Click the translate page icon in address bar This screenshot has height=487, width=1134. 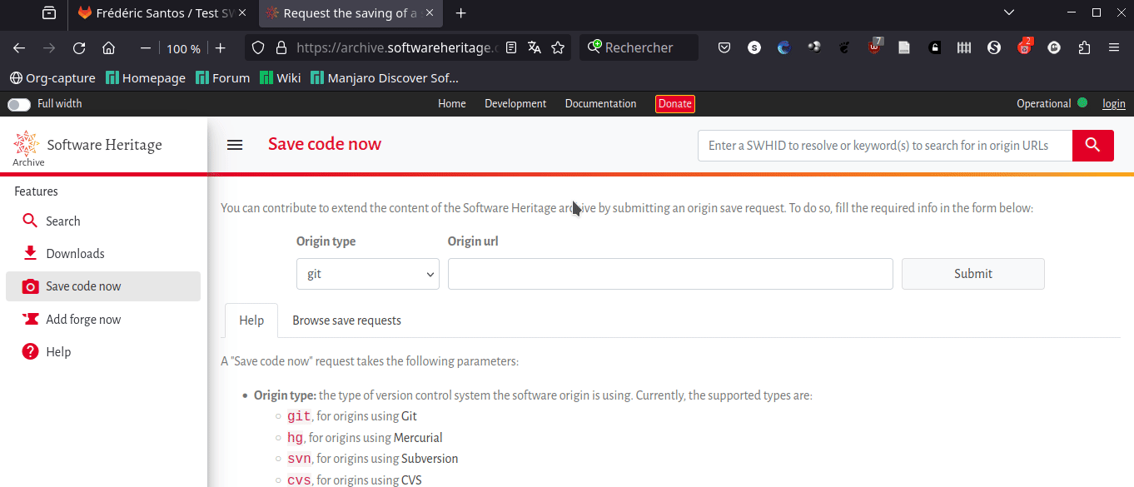click(534, 47)
